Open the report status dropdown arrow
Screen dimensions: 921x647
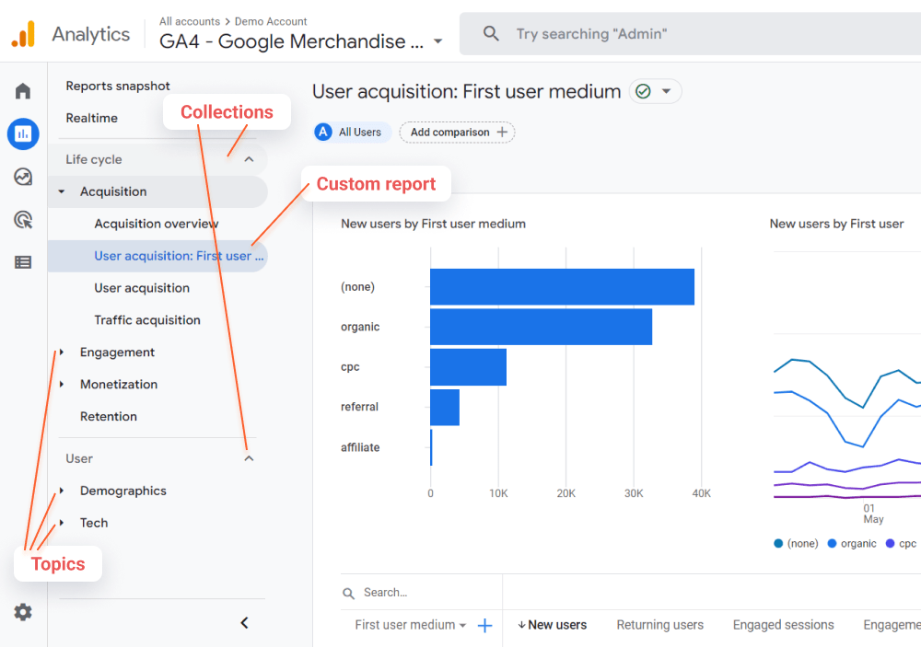tap(666, 92)
